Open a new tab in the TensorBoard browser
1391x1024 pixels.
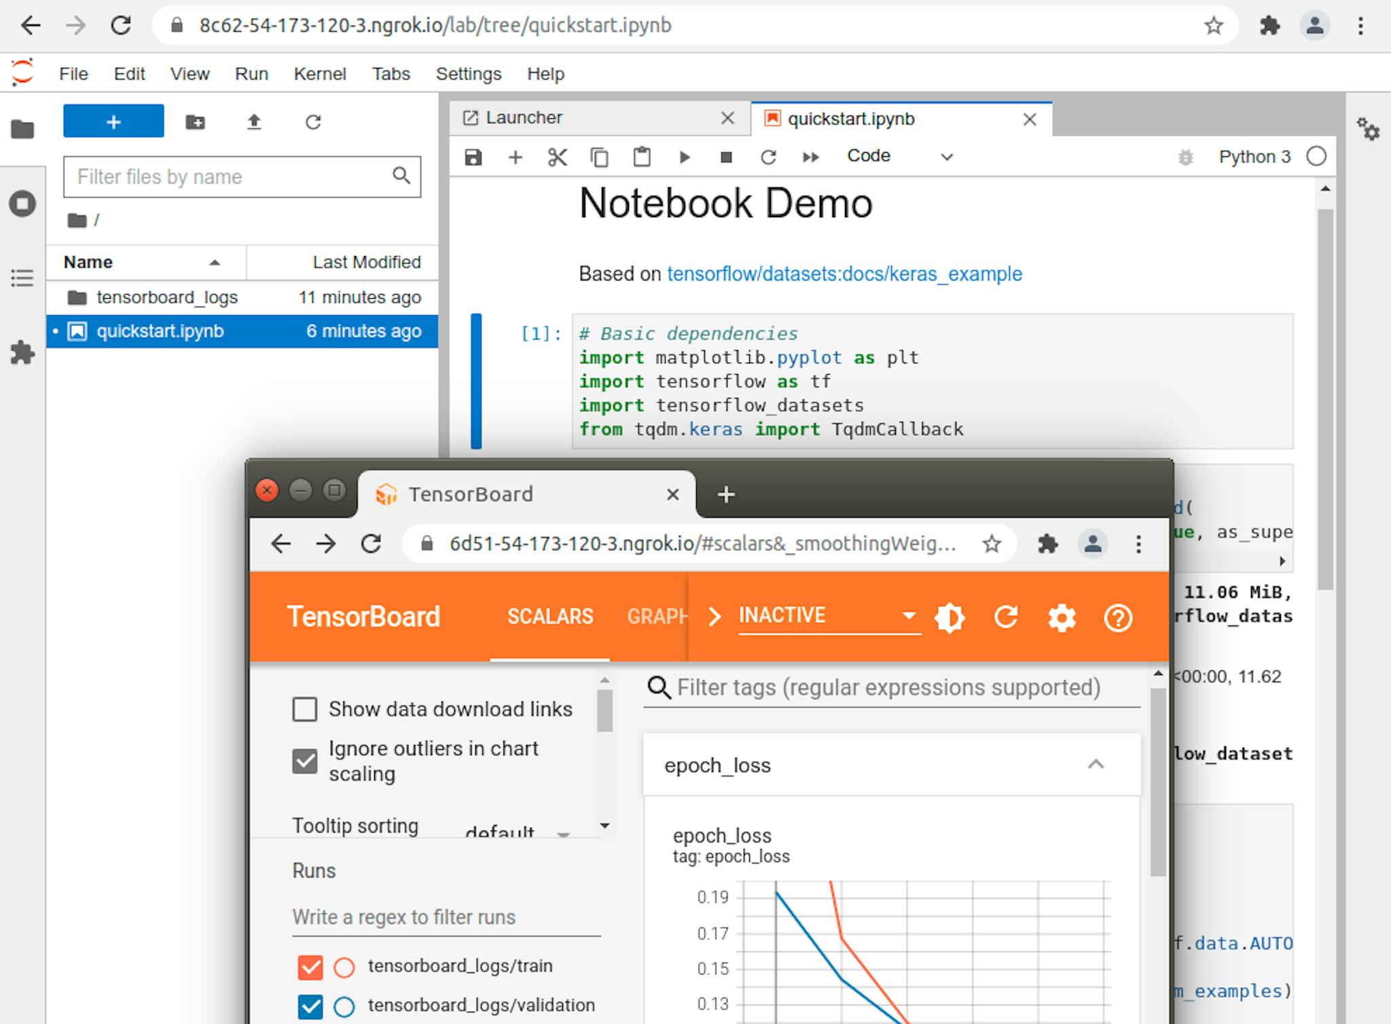point(726,494)
